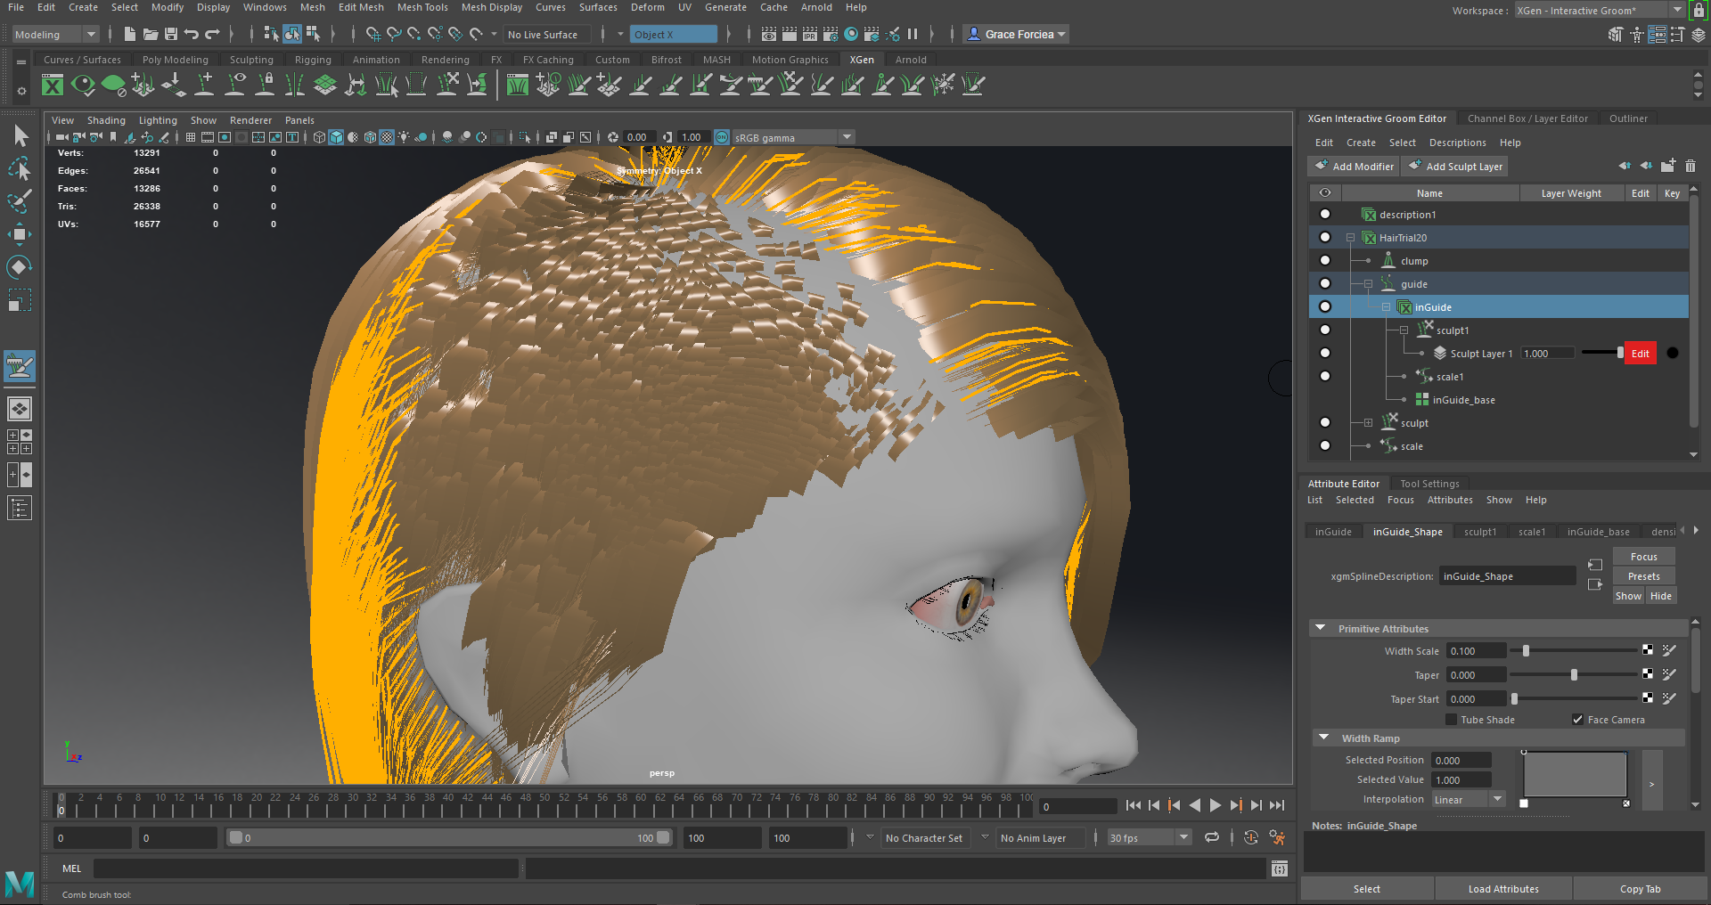Open the Generate menu

pos(725,7)
